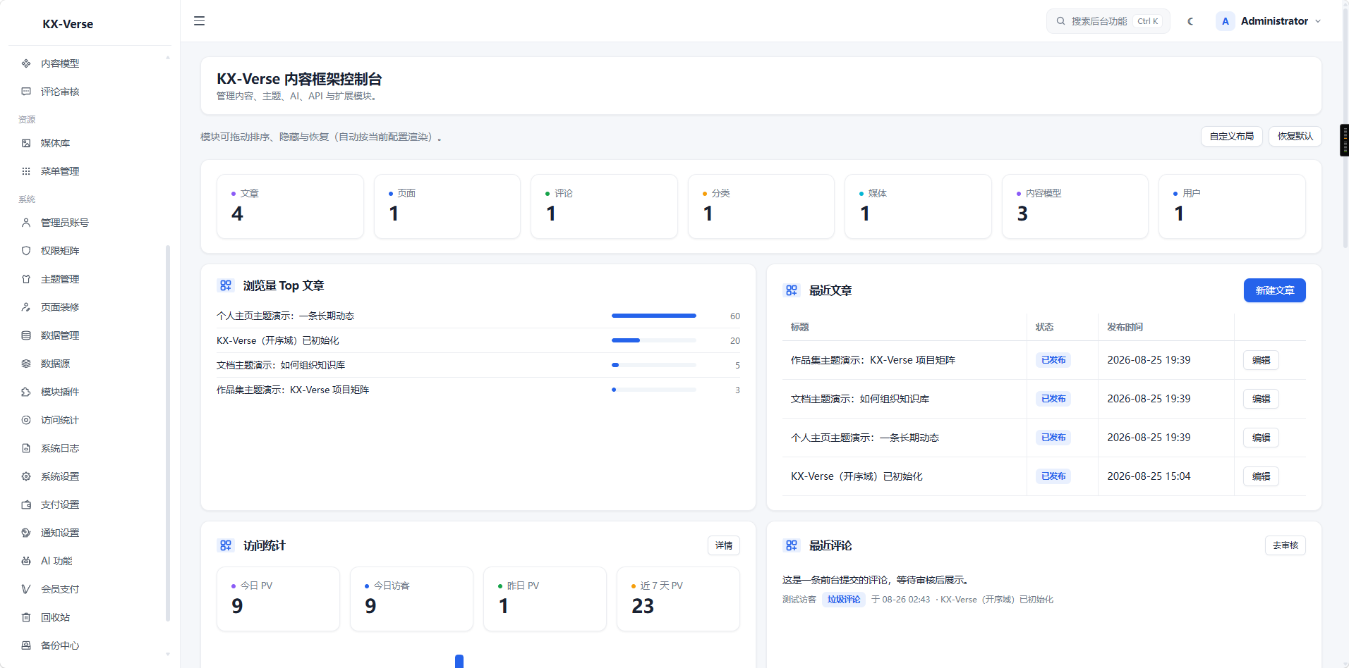Toggle the sidebar with the hamburger icon
Image resolution: width=1349 pixels, height=668 pixels.
200,21
